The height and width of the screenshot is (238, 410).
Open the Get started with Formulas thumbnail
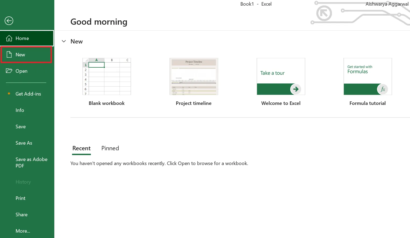[x=368, y=76]
